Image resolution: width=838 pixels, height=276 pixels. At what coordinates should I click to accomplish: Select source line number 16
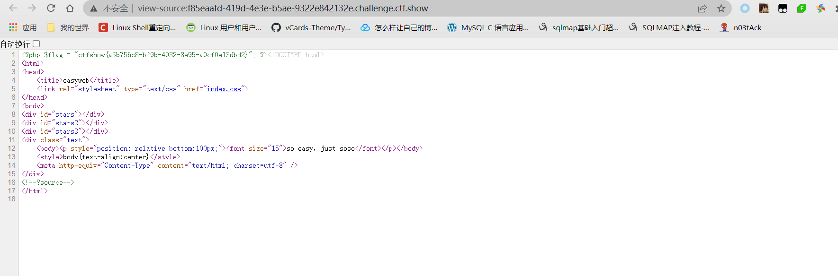pyautogui.click(x=11, y=182)
